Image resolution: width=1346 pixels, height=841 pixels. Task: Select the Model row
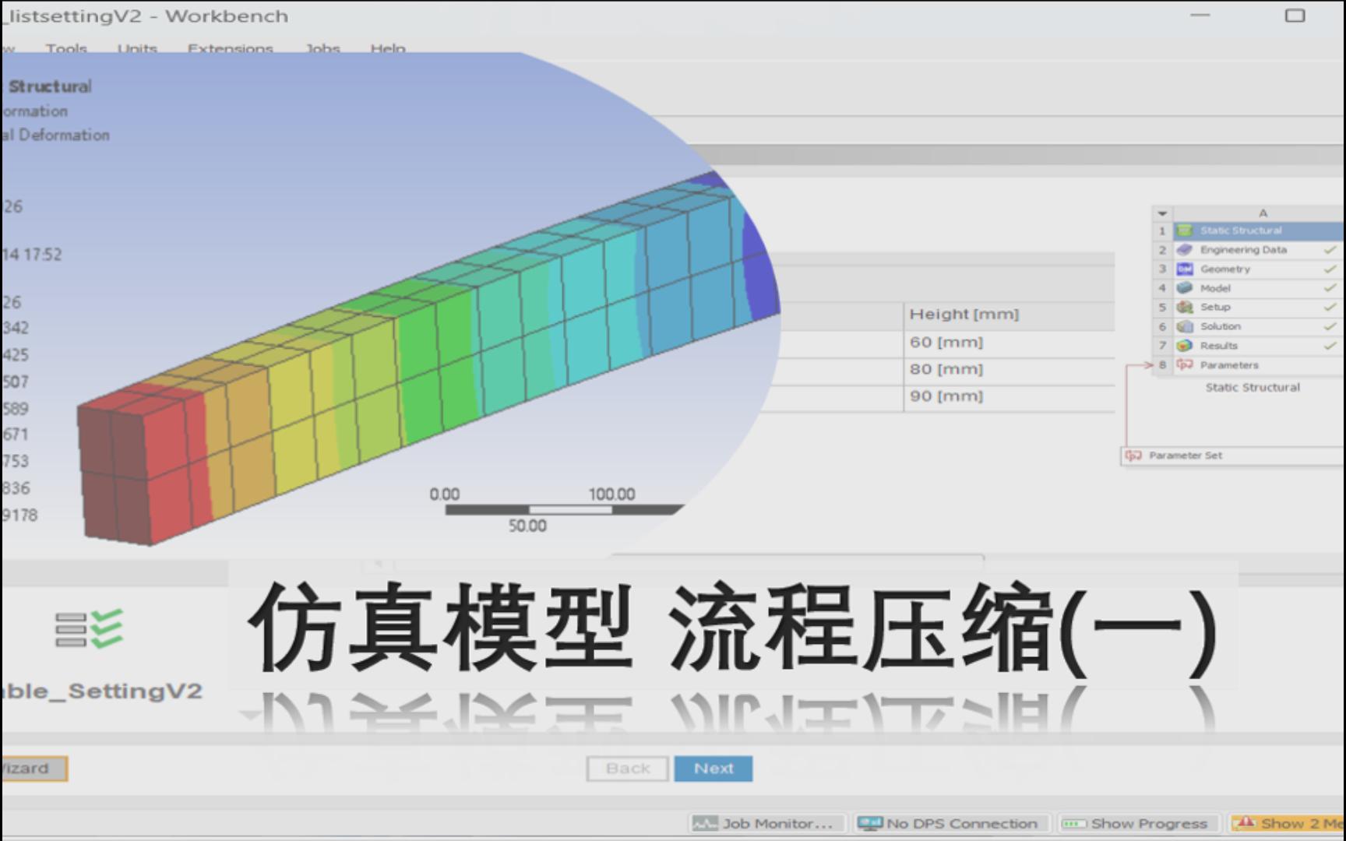1259,288
